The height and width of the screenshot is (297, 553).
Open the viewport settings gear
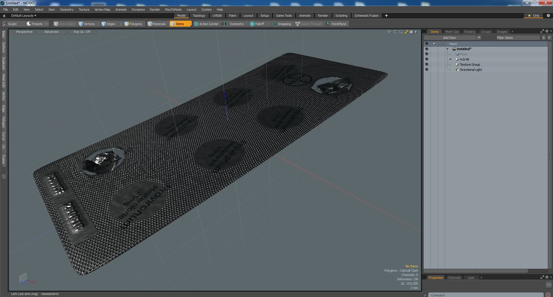411,32
